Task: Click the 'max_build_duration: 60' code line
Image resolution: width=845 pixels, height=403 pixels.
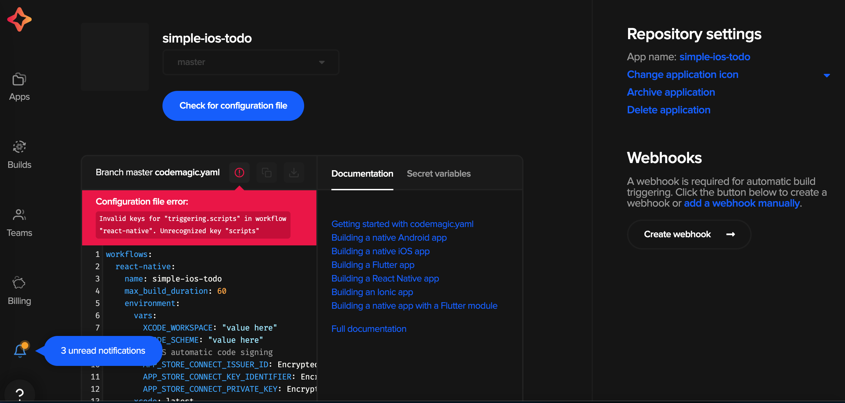Action: point(175,291)
